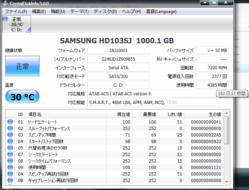249x190 pixels.
Task: Select the キャリブレーション再試行回数 row name
Action: click(53, 181)
